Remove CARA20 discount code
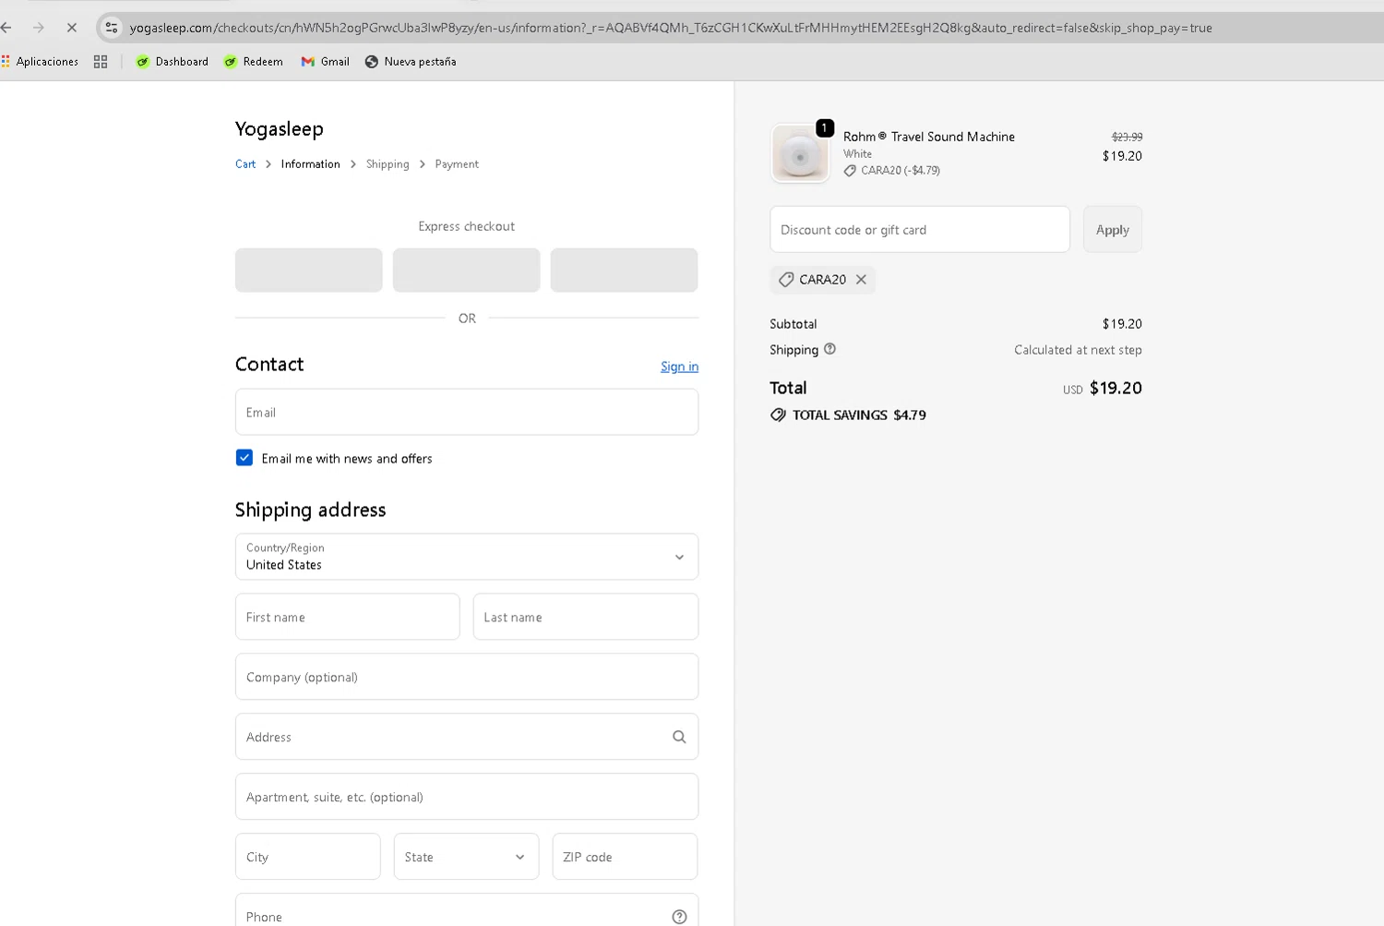This screenshot has height=926, width=1384. (x=861, y=280)
